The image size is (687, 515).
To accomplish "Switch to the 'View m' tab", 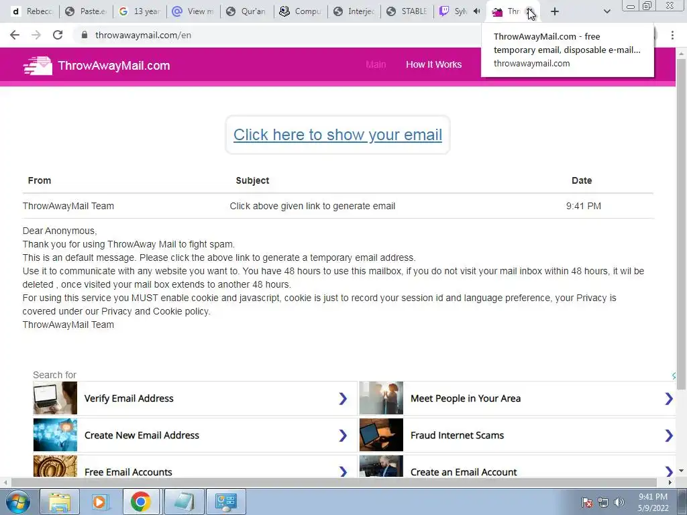I will click(193, 11).
